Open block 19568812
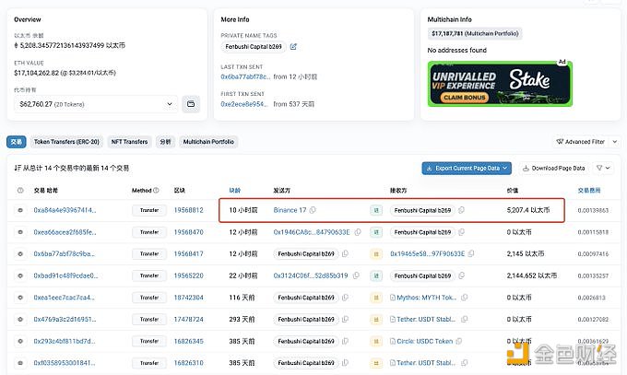The width and height of the screenshot is (627, 375). pos(188,210)
